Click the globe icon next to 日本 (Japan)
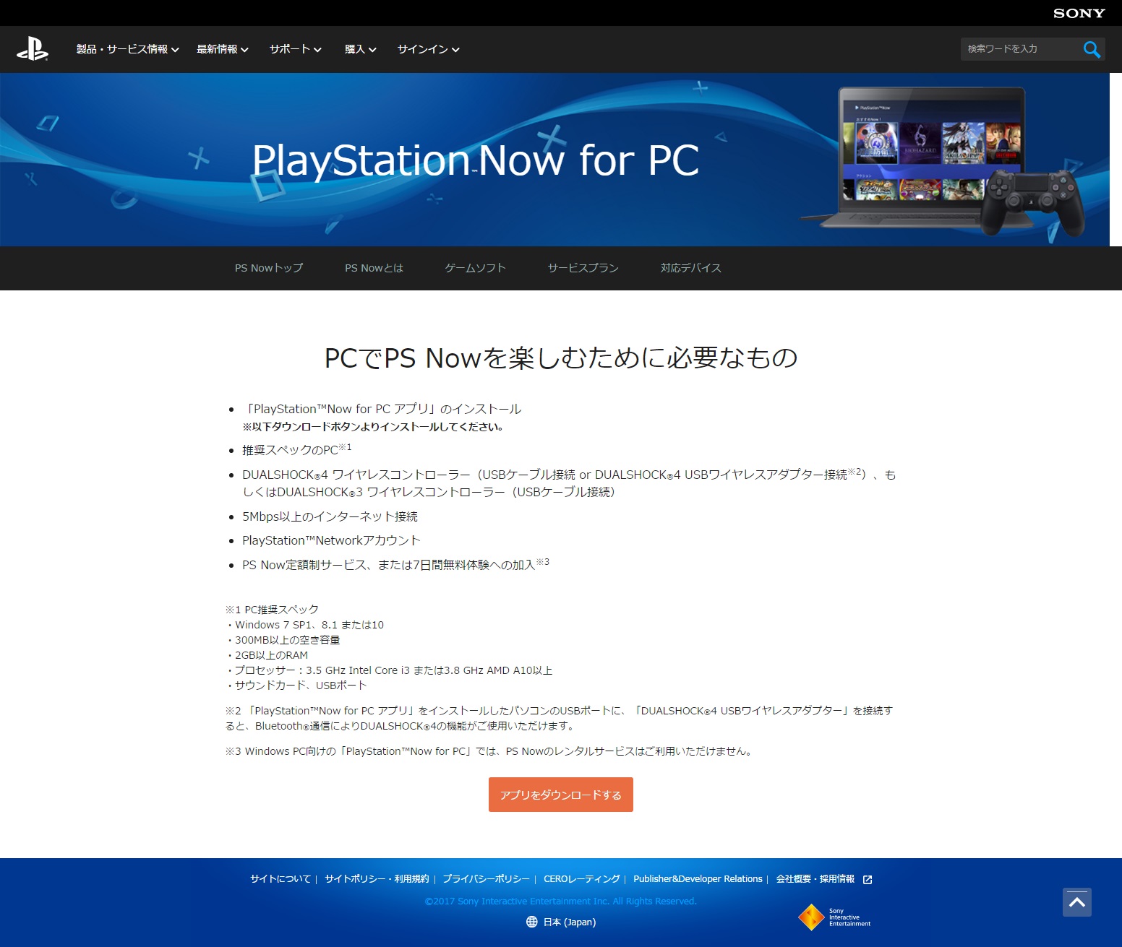The width and height of the screenshot is (1122, 947). tap(532, 922)
